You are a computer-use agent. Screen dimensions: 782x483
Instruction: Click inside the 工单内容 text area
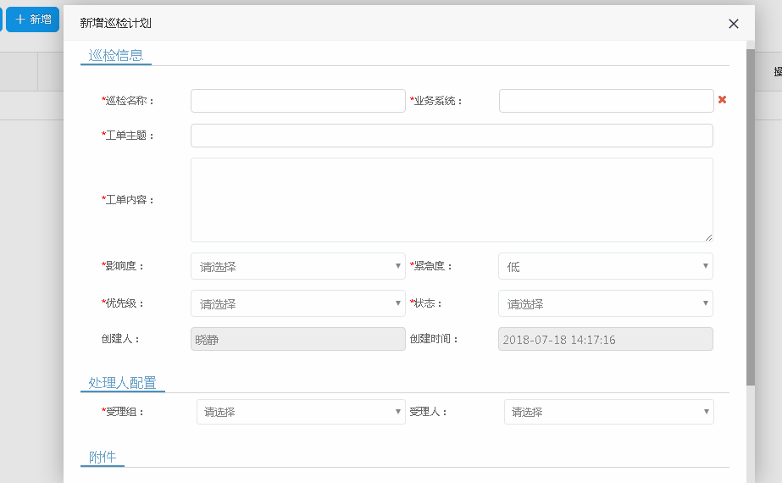pos(452,200)
